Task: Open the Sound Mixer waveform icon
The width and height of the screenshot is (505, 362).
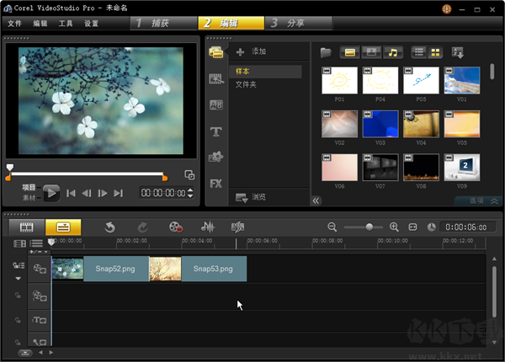Action: click(x=207, y=226)
